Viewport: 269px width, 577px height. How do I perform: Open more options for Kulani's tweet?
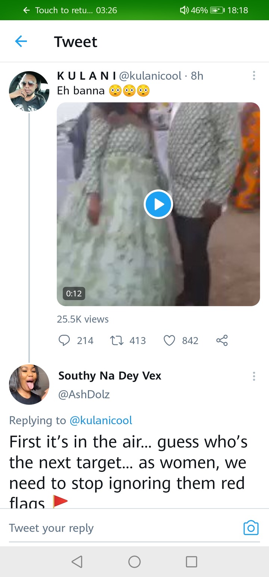click(254, 76)
